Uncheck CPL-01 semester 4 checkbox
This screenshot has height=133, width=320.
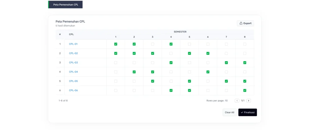tap(171, 44)
